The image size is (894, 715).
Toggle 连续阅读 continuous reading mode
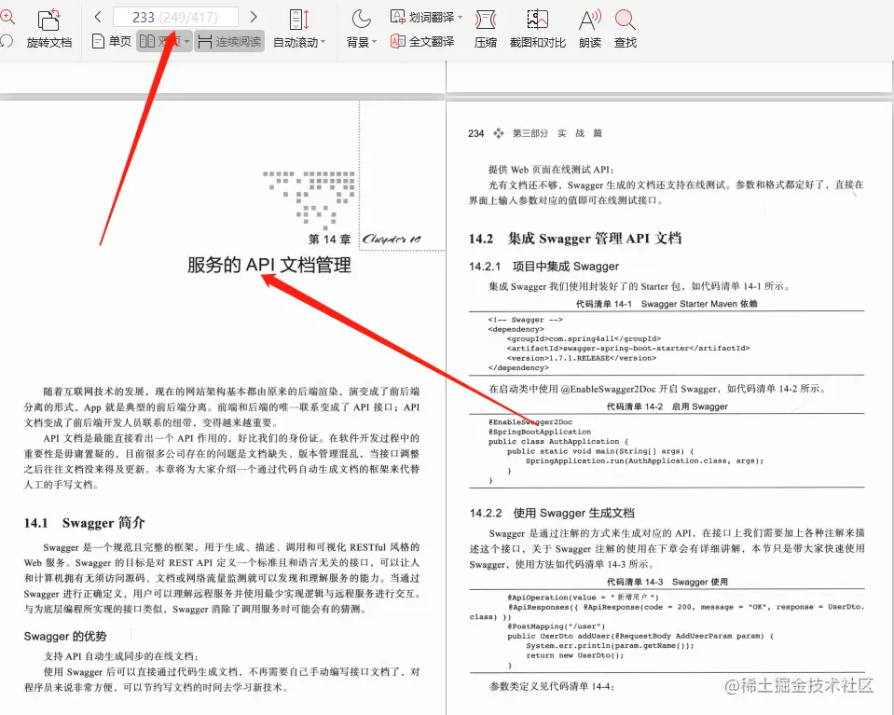click(x=229, y=41)
